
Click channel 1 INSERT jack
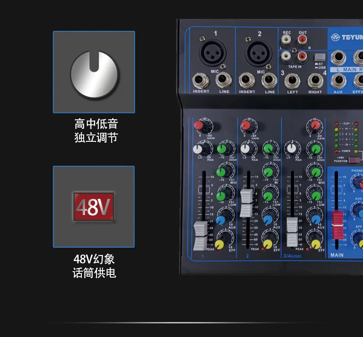pyautogui.click(x=200, y=81)
